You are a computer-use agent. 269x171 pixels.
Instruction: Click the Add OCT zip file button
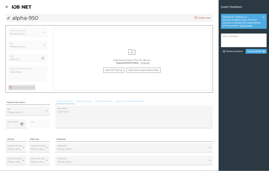[113, 70]
